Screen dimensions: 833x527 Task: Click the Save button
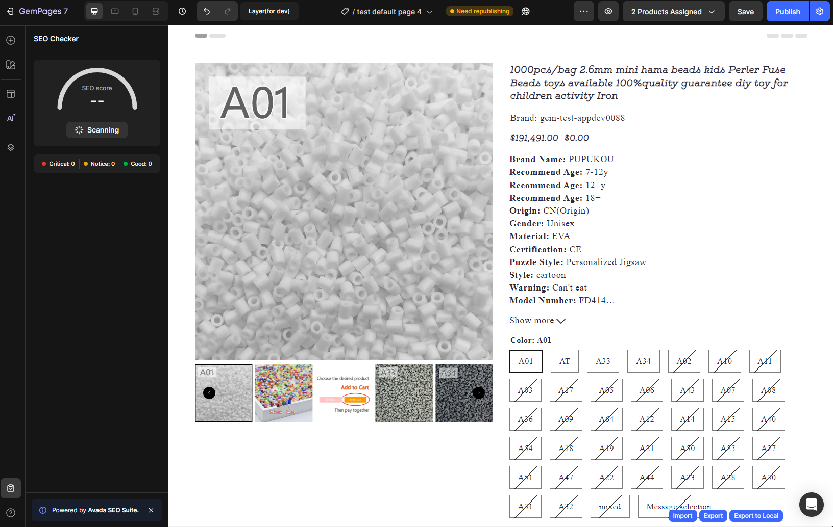pyautogui.click(x=745, y=11)
